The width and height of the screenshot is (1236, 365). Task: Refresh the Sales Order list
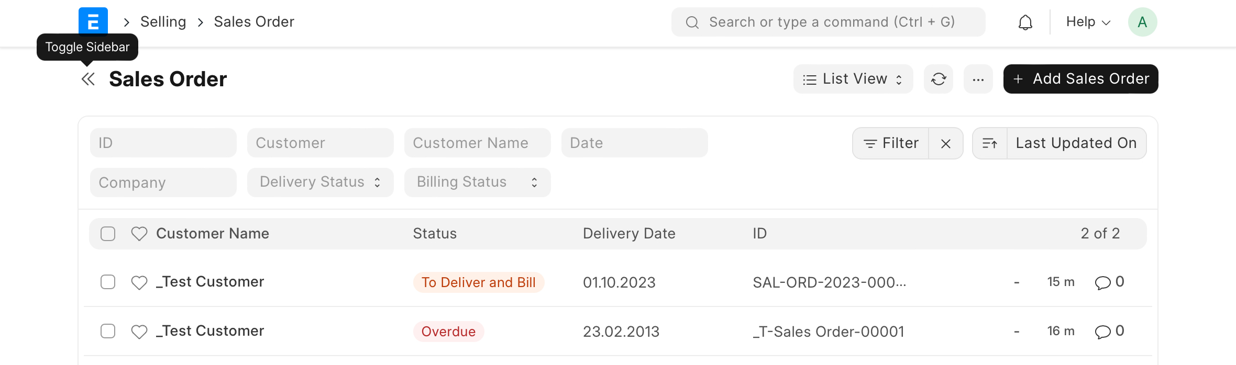click(x=938, y=78)
